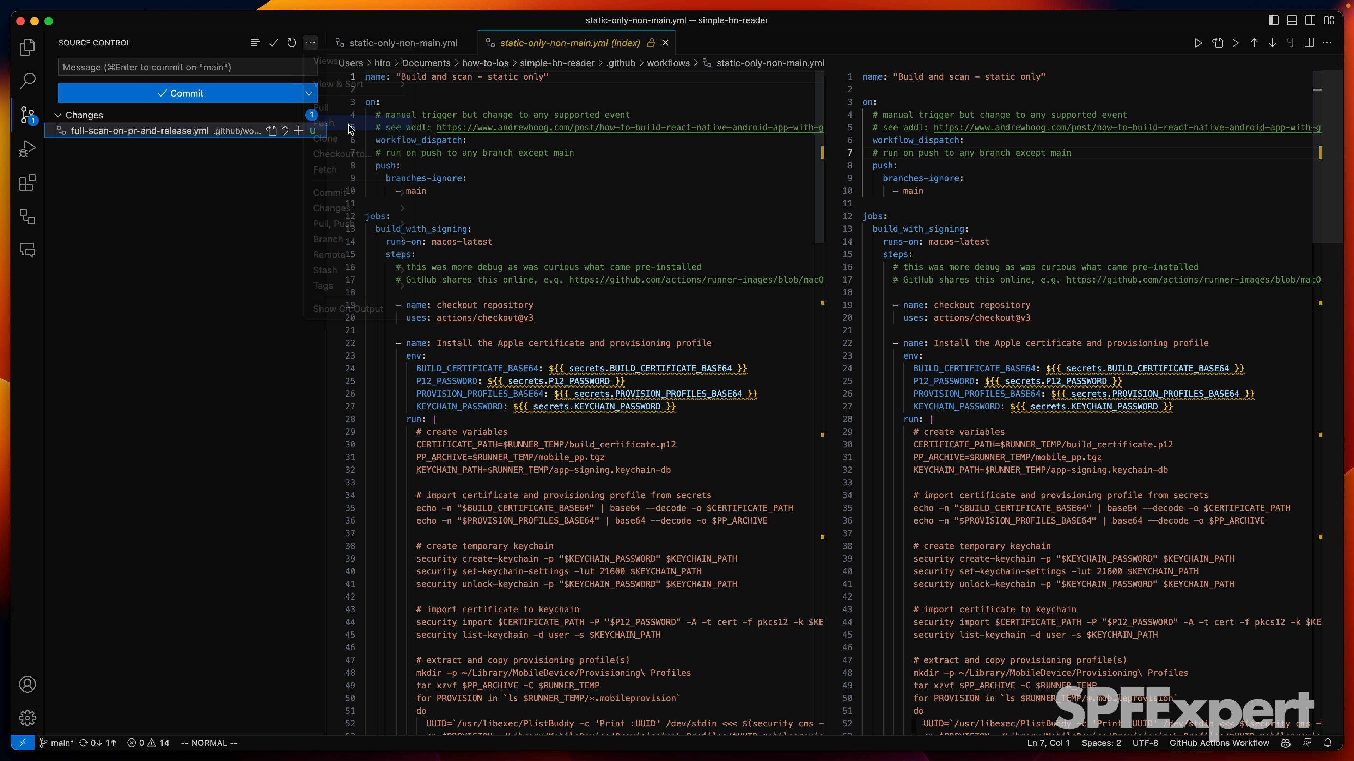Go to previous change with up arrow
Image resolution: width=1354 pixels, height=761 pixels.
(x=1254, y=43)
